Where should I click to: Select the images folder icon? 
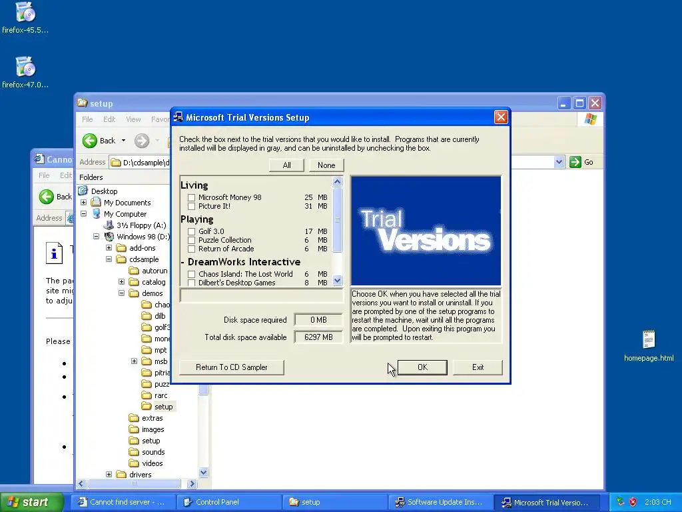pos(135,429)
